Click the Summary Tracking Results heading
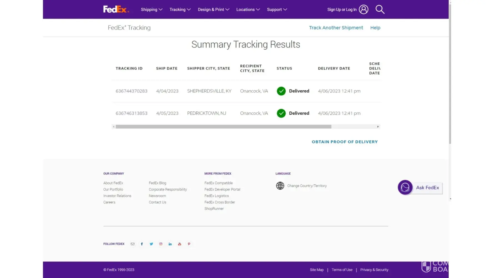This screenshot has width=494, height=278. [246, 44]
